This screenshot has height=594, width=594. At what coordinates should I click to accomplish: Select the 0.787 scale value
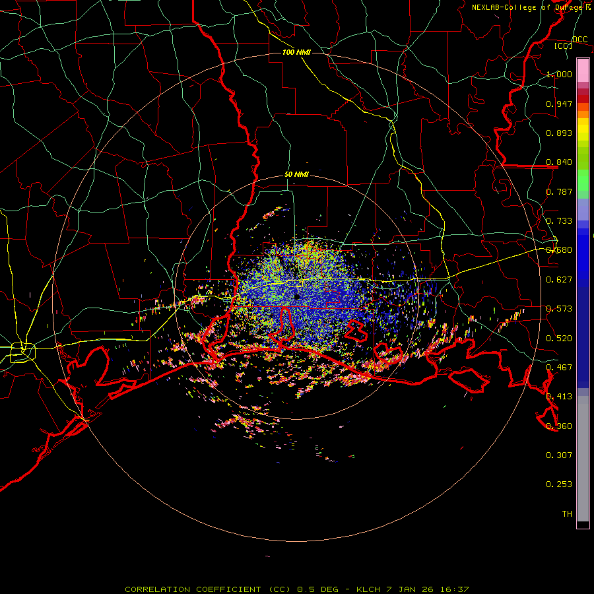click(559, 191)
